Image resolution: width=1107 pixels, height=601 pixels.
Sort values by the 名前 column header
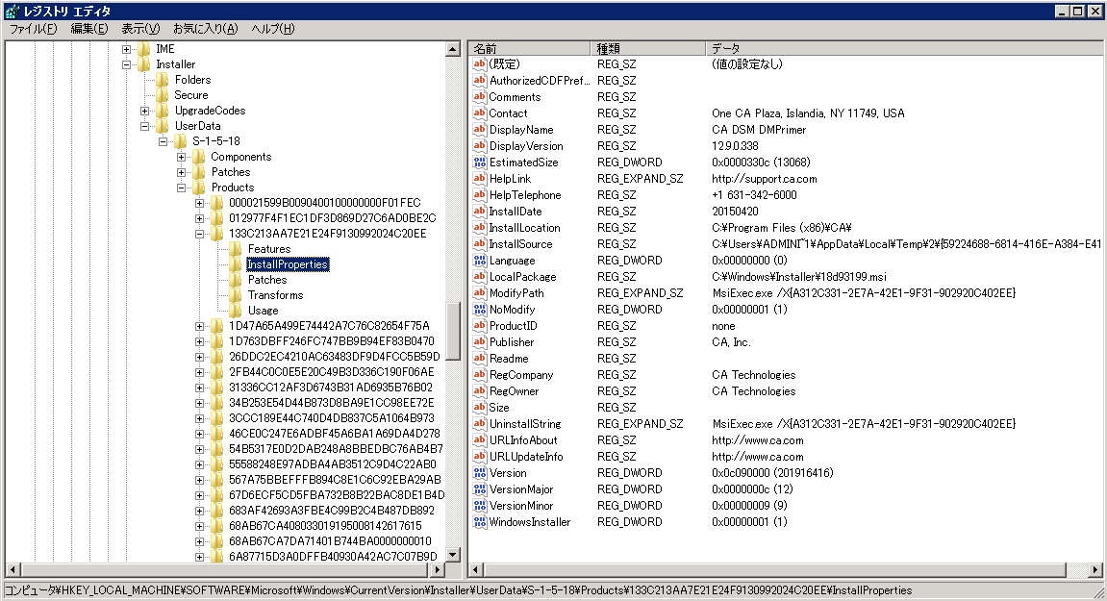pos(529,48)
